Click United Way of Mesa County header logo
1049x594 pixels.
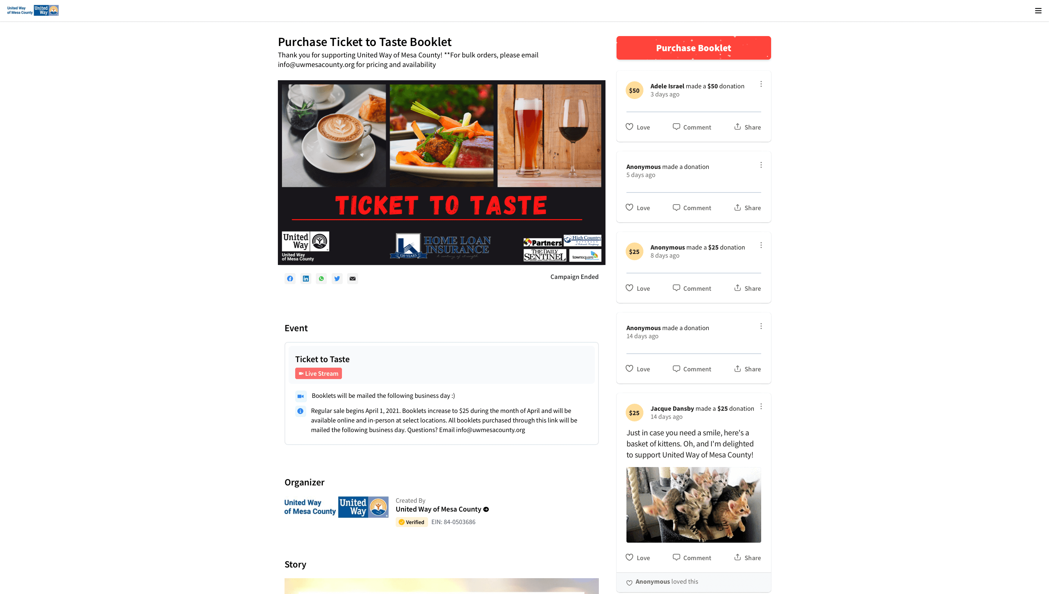point(33,10)
